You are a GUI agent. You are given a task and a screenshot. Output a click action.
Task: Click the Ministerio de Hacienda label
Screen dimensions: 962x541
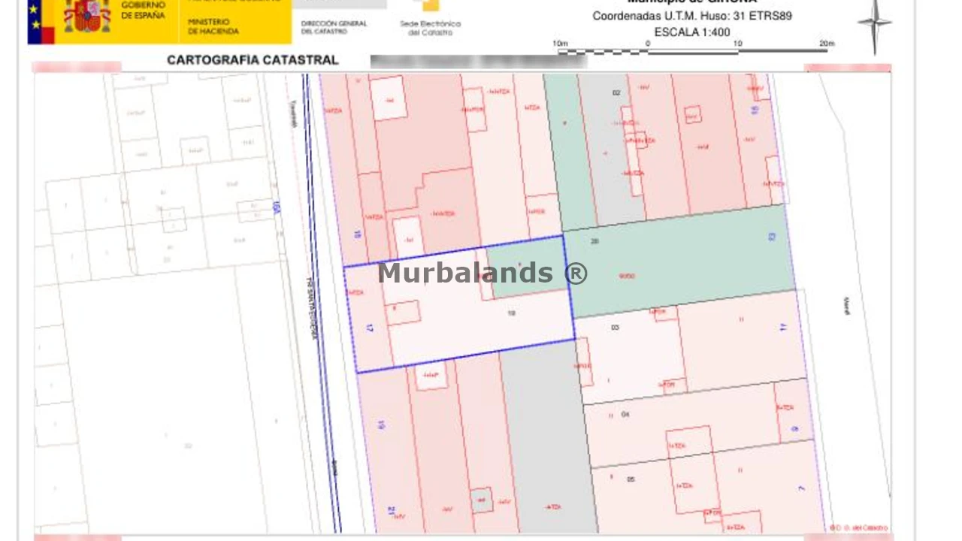[213, 27]
